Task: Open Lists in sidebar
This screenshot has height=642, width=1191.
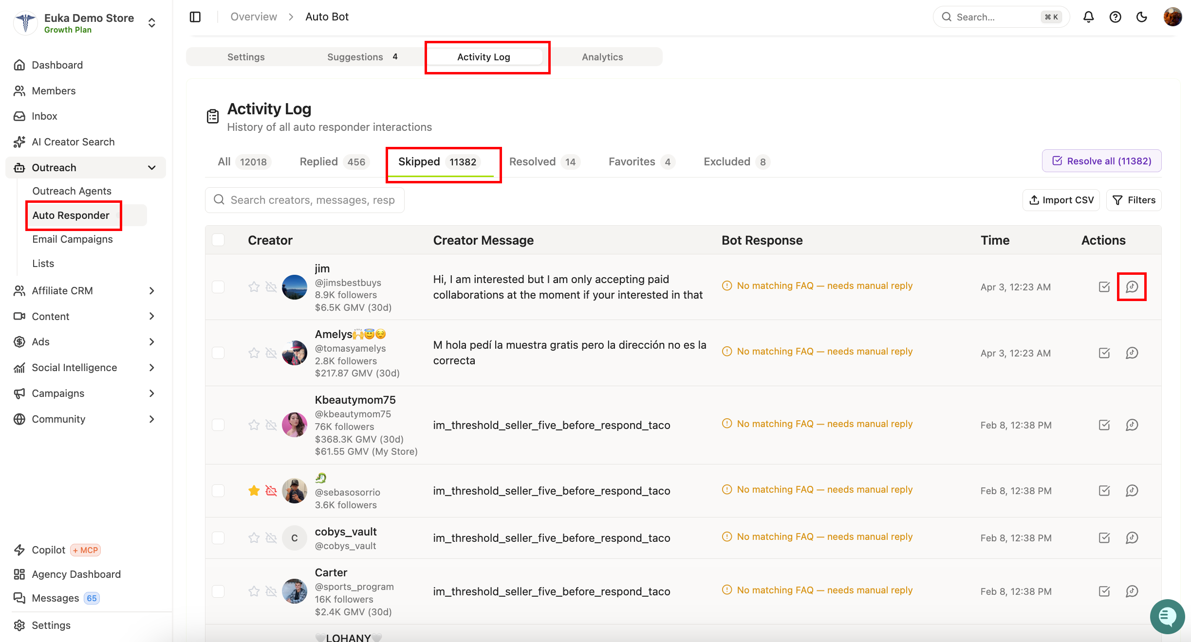Action: tap(43, 264)
